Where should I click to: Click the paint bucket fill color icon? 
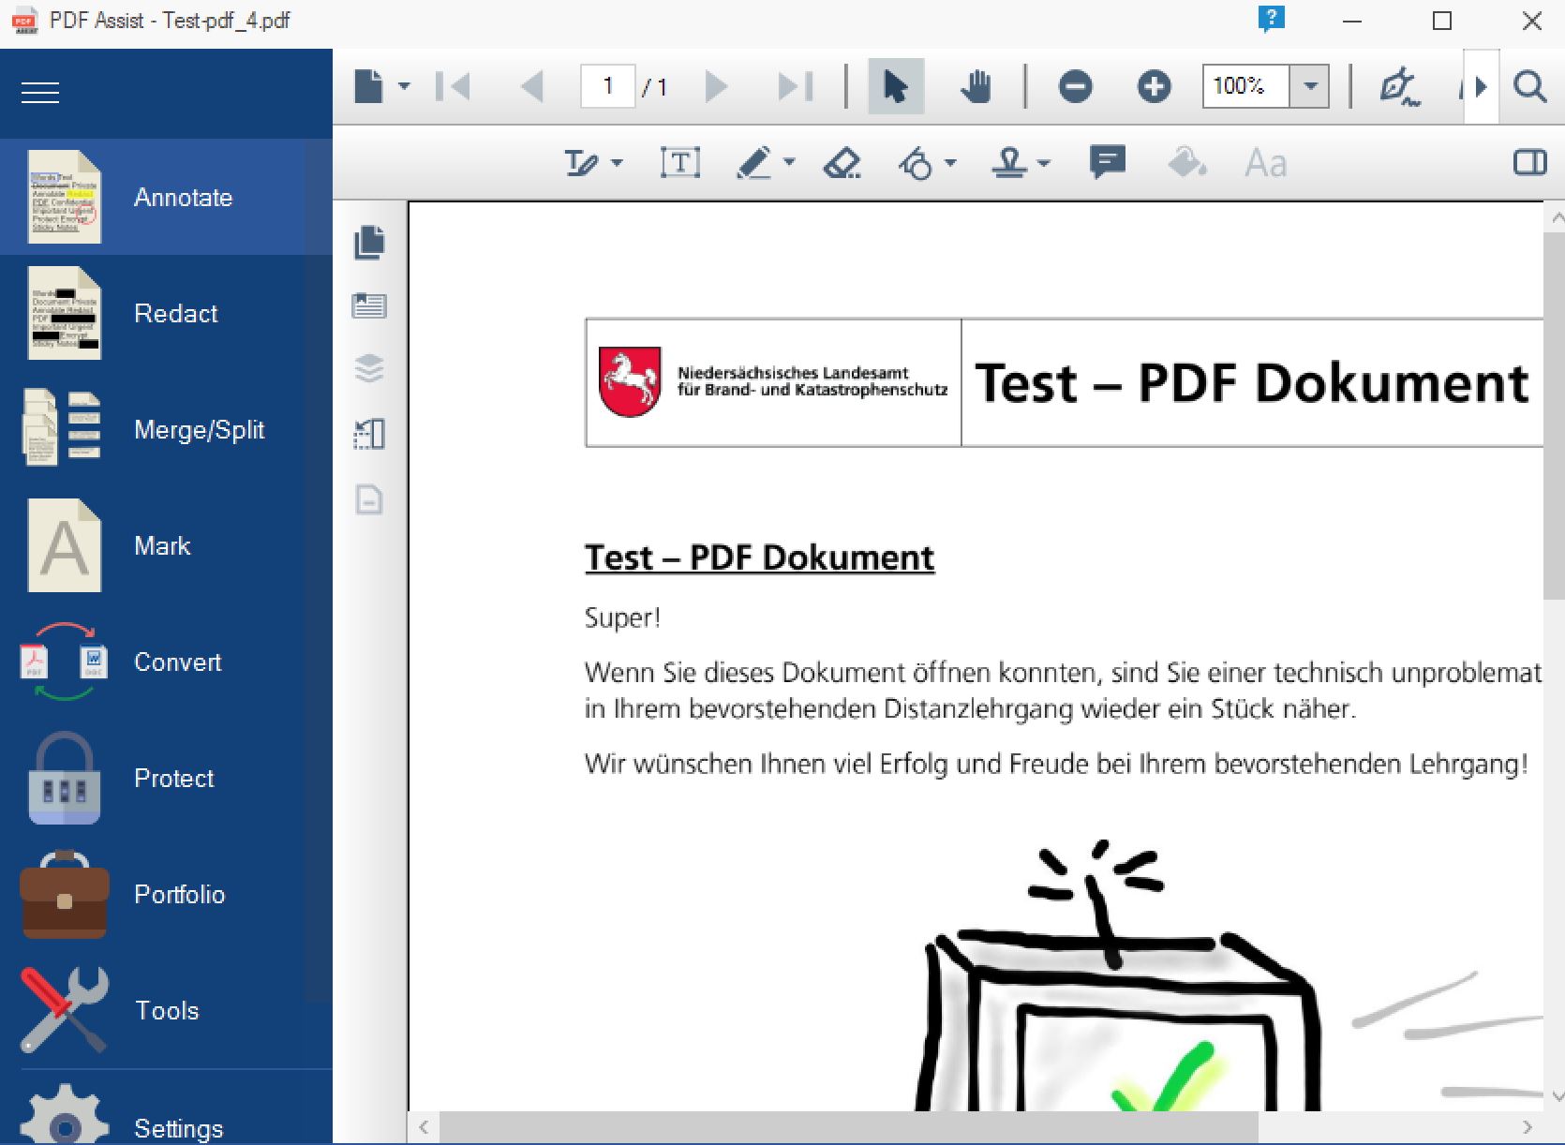click(1186, 163)
